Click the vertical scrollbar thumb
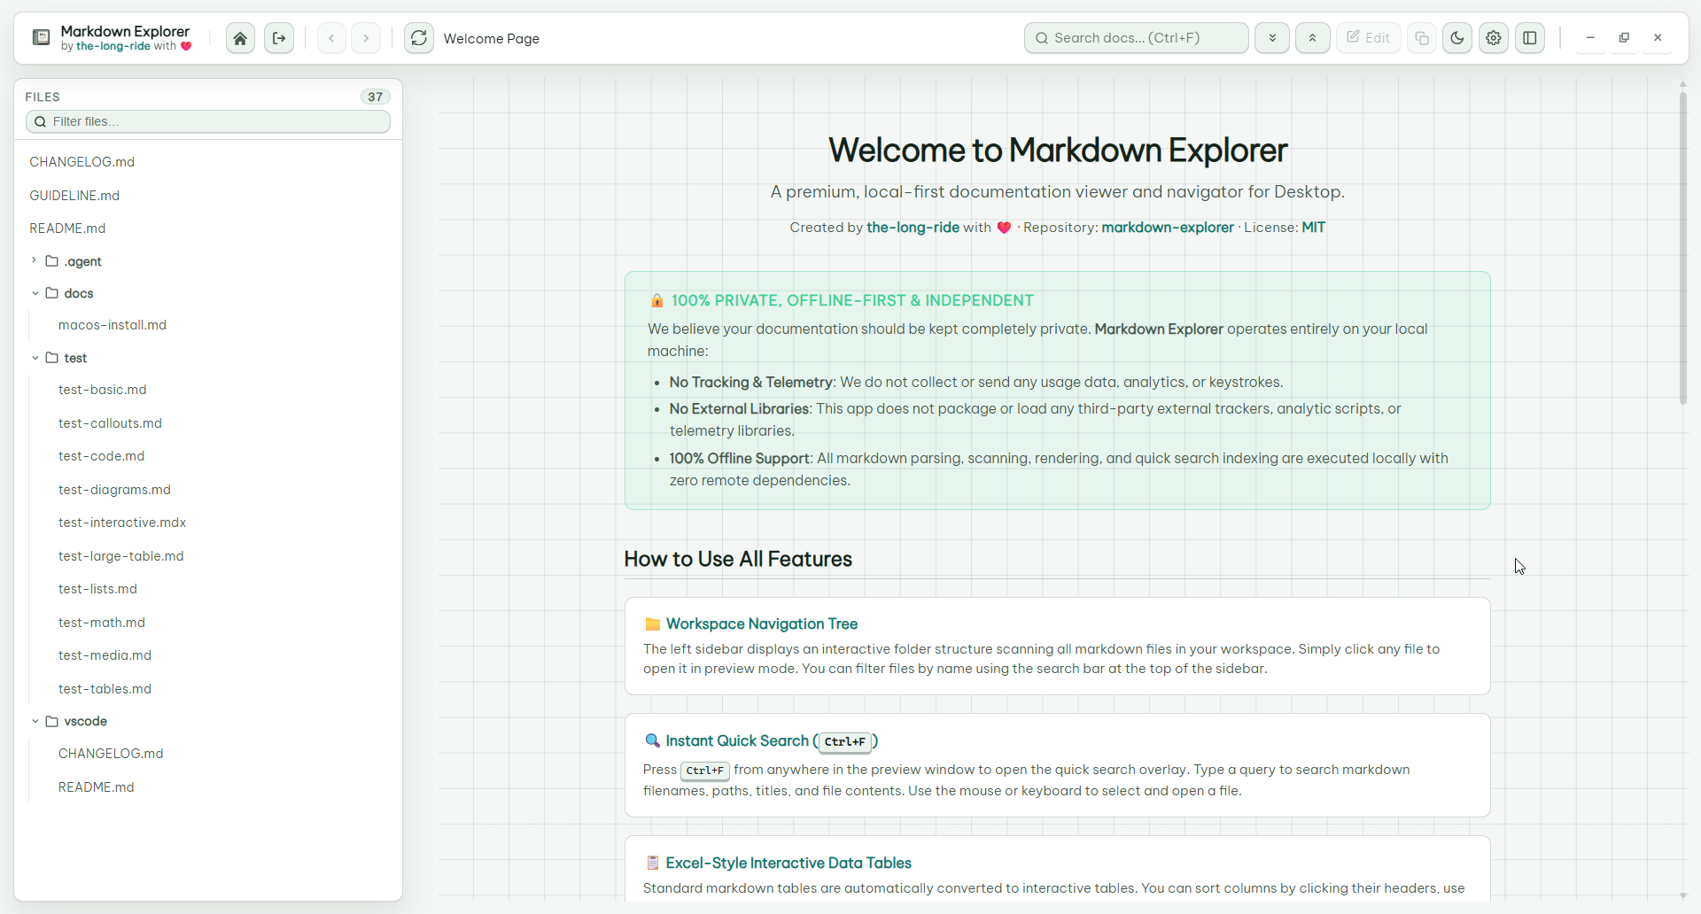Viewport: 1701px width, 914px height. click(x=1683, y=248)
